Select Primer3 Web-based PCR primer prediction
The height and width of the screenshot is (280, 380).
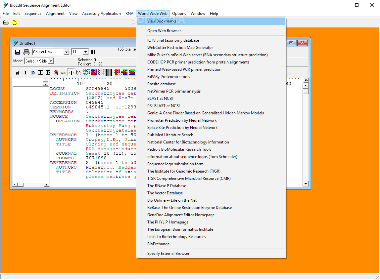pos(211,69)
